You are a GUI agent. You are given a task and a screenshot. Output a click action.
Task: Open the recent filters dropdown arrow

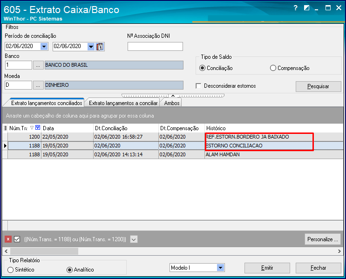134,239
